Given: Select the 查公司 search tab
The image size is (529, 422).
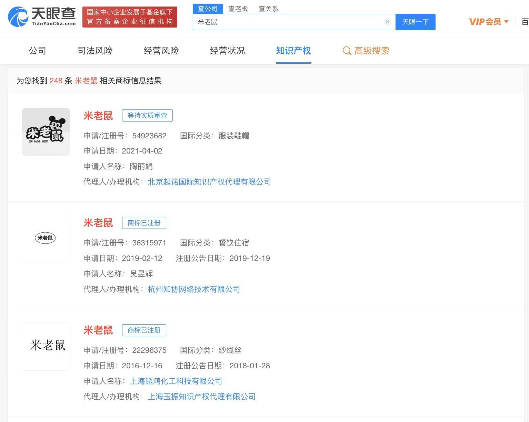Looking at the screenshot, I should click(208, 9).
